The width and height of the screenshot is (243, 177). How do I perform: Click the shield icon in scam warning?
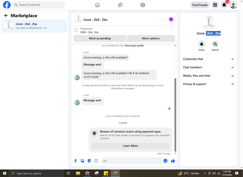click(94, 133)
